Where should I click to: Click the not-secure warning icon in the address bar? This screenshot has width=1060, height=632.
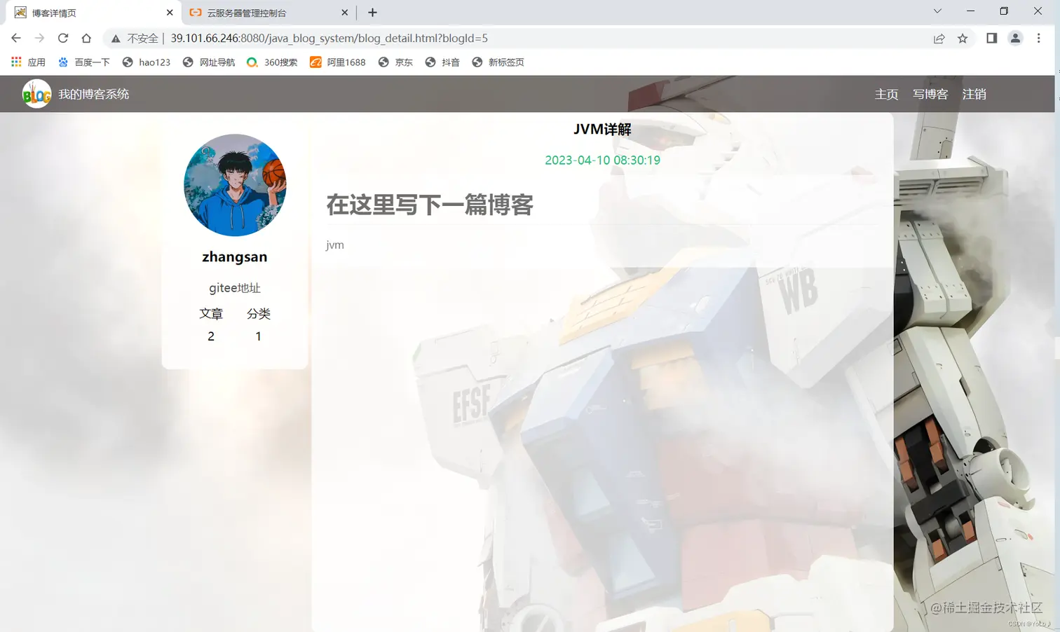coord(116,39)
